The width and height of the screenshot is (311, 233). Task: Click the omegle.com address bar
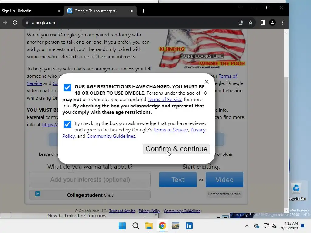[x=131, y=22]
